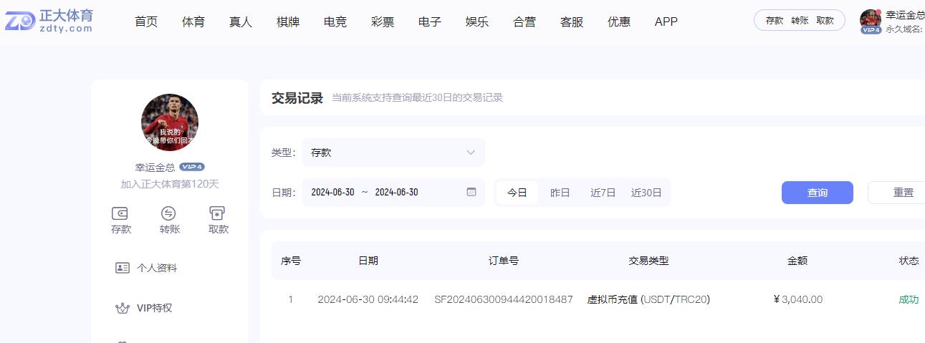Viewport: 925px width, 343px height.
Task: Click the 成功 status in row 1
Action: point(909,299)
